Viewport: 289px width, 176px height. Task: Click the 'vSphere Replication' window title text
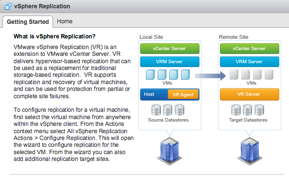[42, 6]
